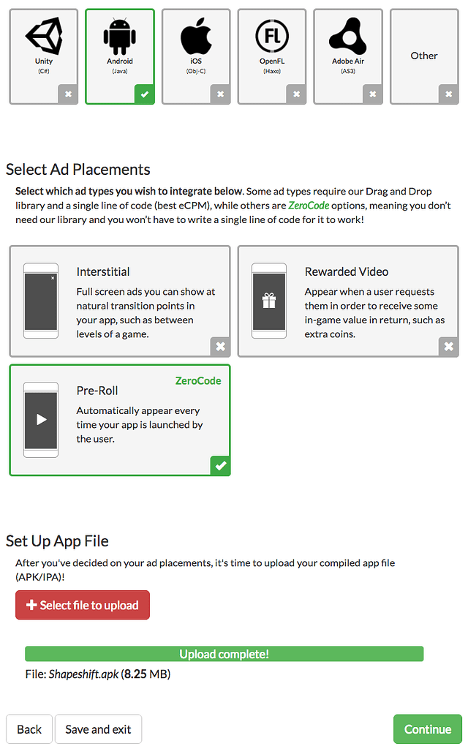The height and width of the screenshot is (749, 468).
Task: Click the Pre-Roll play icon
Action: point(41,419)
